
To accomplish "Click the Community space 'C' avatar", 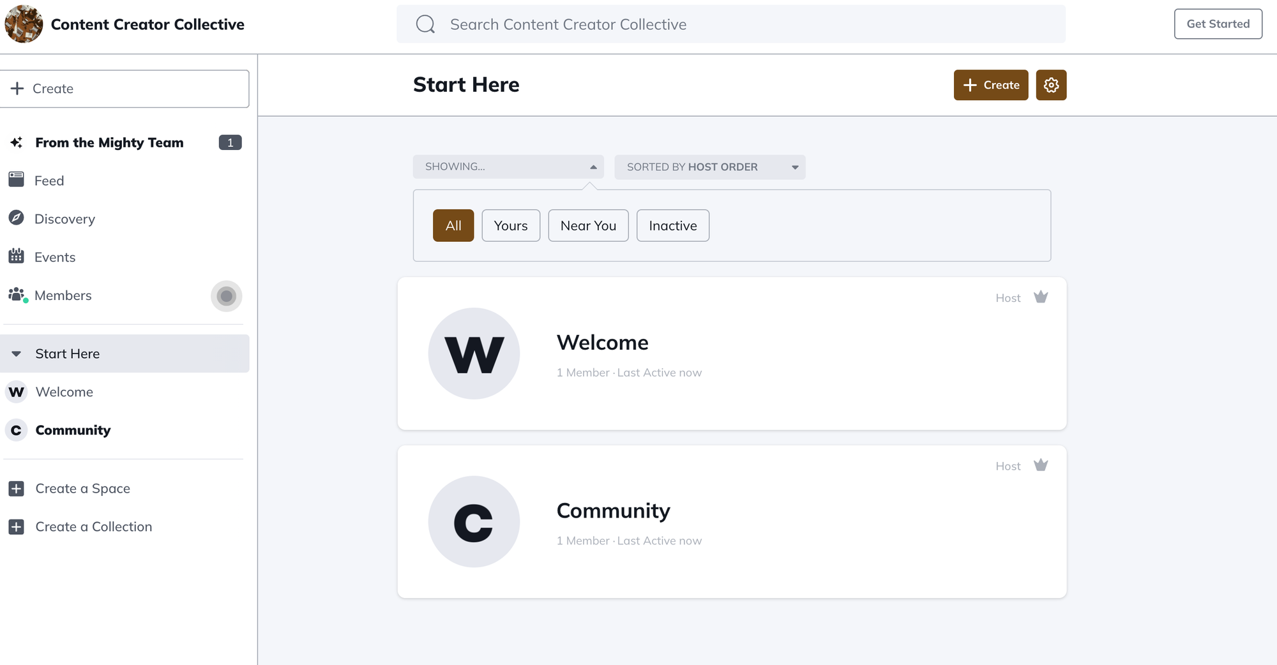I will point(474,521).
